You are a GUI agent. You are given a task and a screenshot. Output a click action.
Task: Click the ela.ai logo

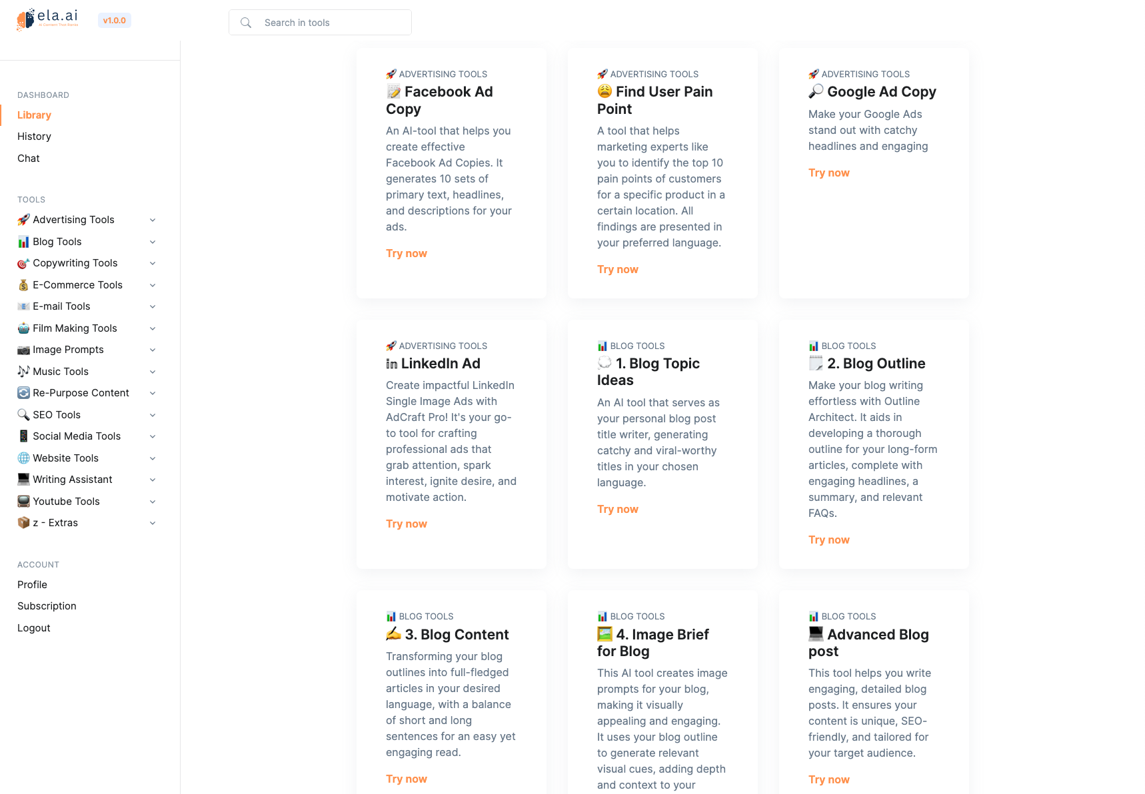point(47,19)
